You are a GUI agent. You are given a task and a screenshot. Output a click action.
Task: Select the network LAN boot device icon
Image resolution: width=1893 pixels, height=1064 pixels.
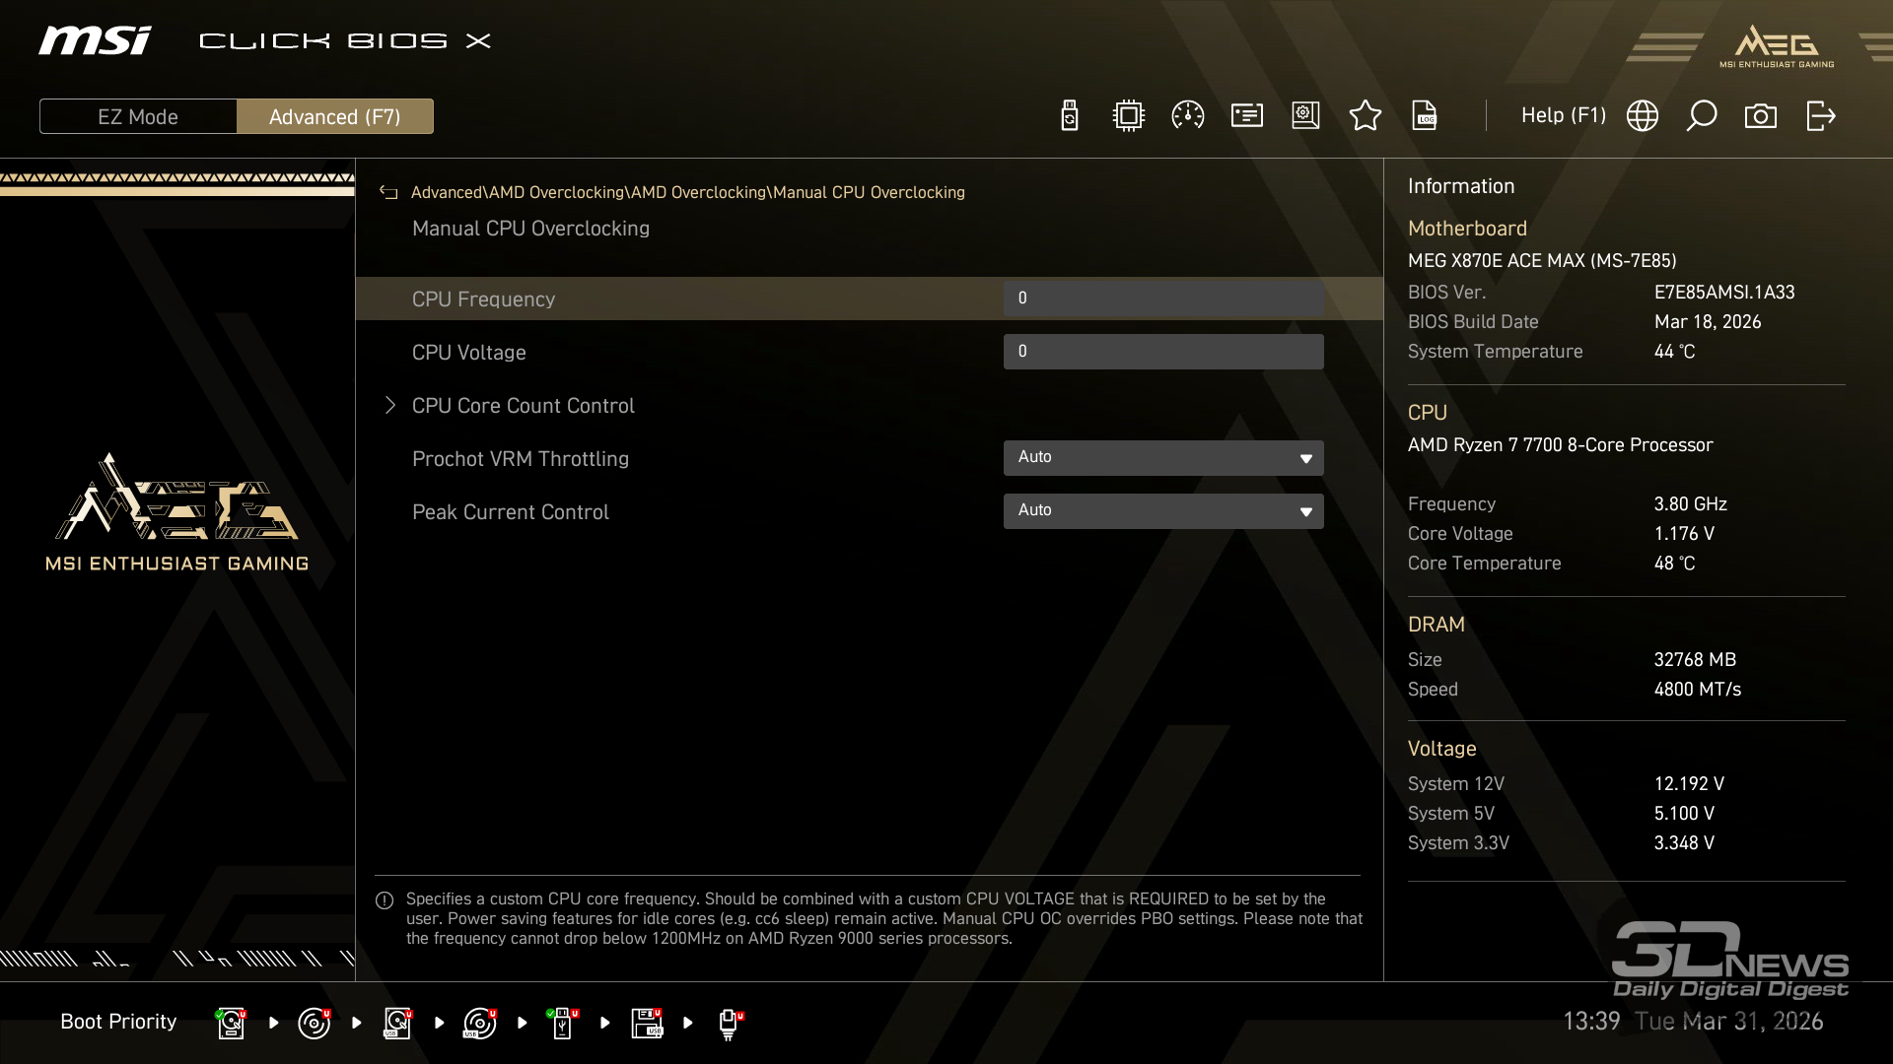(x=729, y=1023)
